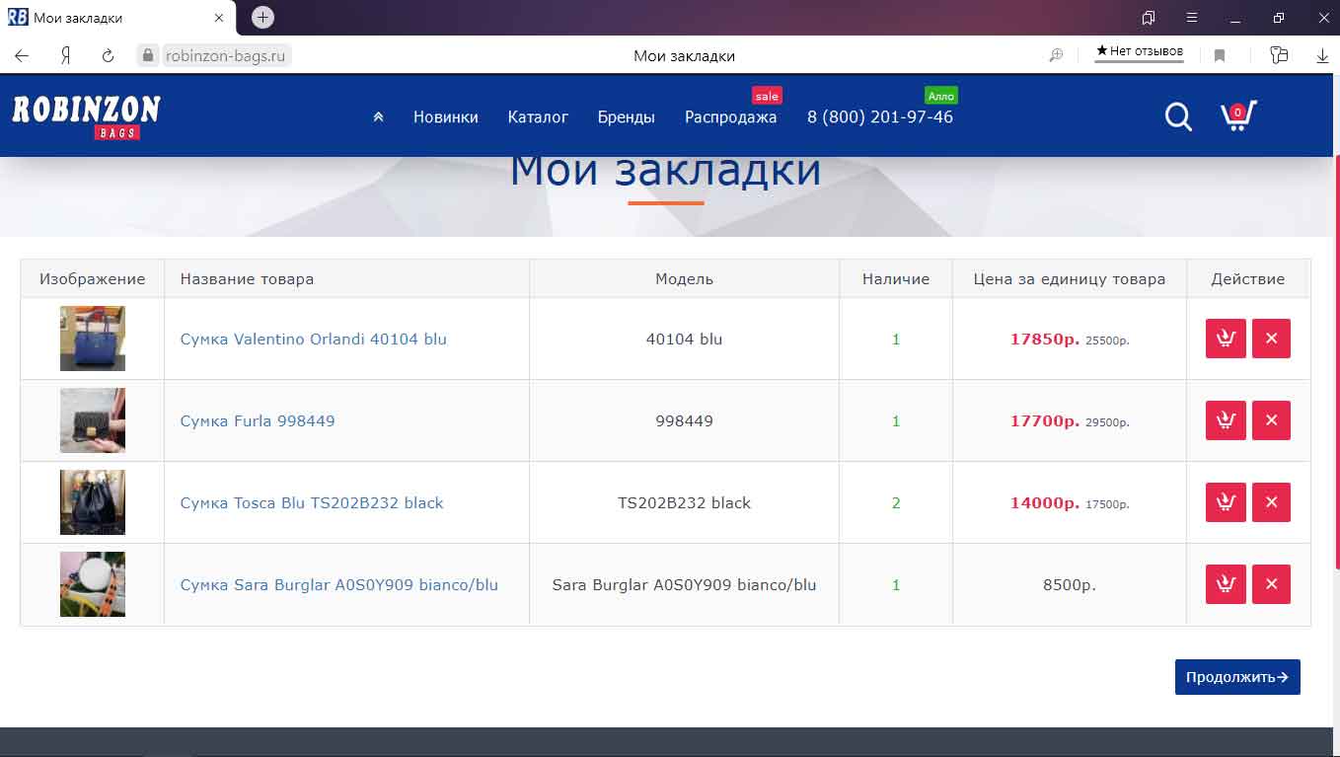Delete Sara Burglar bag bookmark
This screenshot has height=757, width=1340.
pyautogui.click(x=1271, y=584)
